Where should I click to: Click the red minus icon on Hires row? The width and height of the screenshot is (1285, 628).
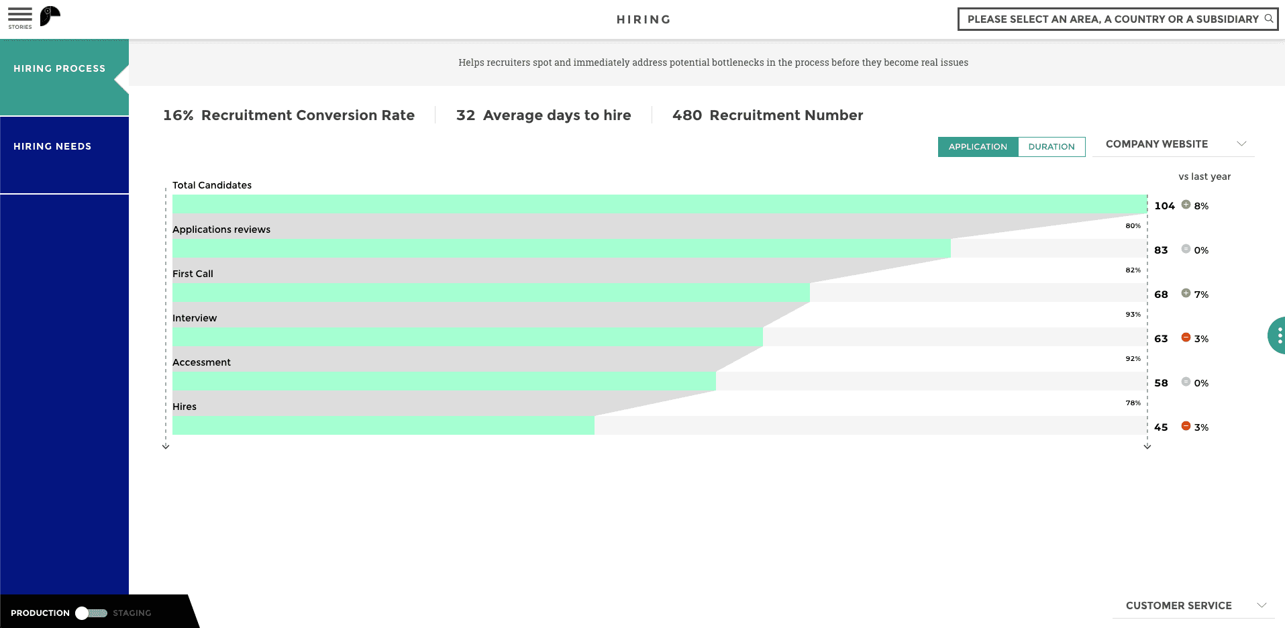pos(1186,426)
